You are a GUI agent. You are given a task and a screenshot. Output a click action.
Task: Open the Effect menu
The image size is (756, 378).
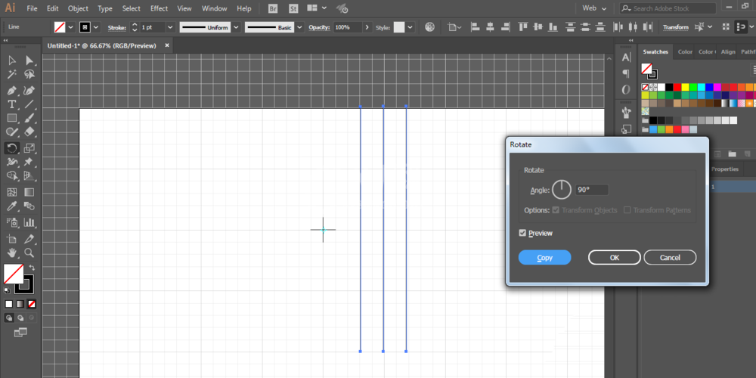pyautogui.click(x=159, y=8)
